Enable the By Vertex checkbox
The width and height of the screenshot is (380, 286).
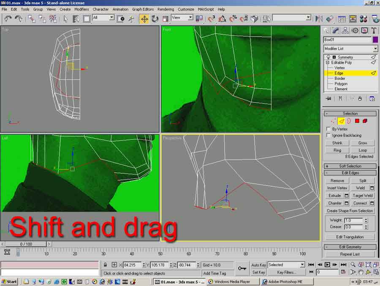(328, 129)
